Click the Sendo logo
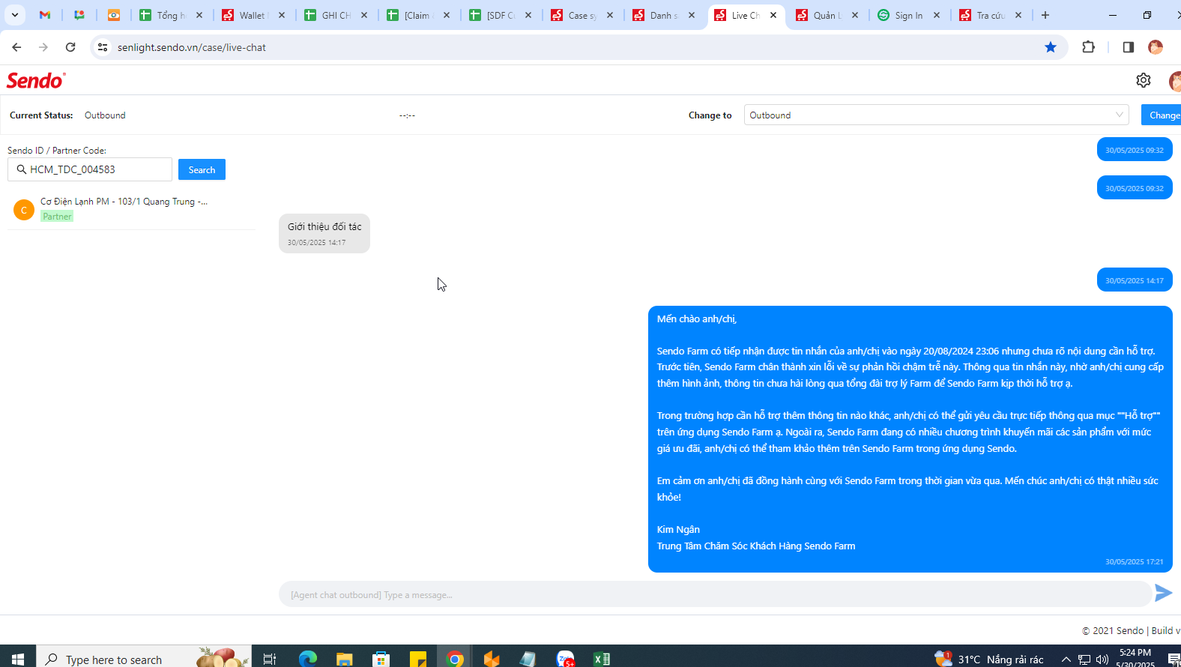The image size is (1181, 667). (36, 80)
